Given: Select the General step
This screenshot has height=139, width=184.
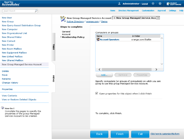Looking at the screenshot, I should tap(66, 31).
